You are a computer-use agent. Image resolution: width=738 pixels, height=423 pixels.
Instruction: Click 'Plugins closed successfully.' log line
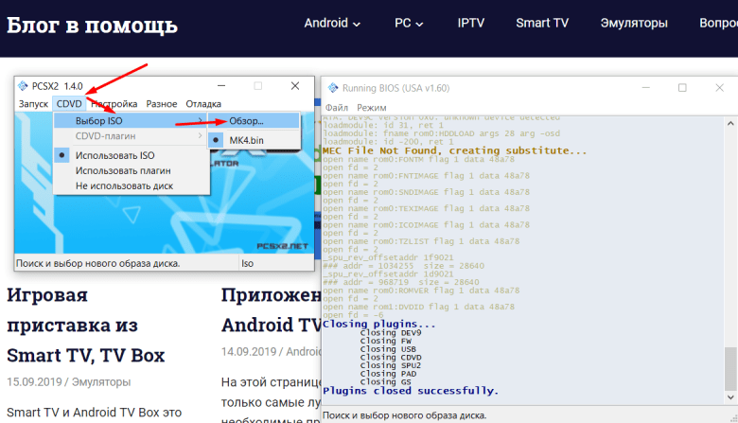tap(410, 391)
